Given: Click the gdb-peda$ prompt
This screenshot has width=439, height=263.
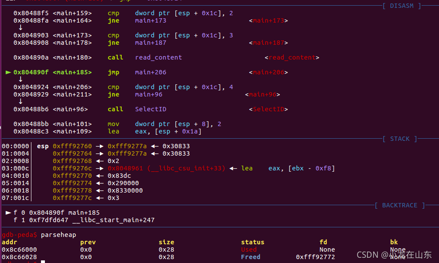Looking at the screenshot, I should click(19, 235).
